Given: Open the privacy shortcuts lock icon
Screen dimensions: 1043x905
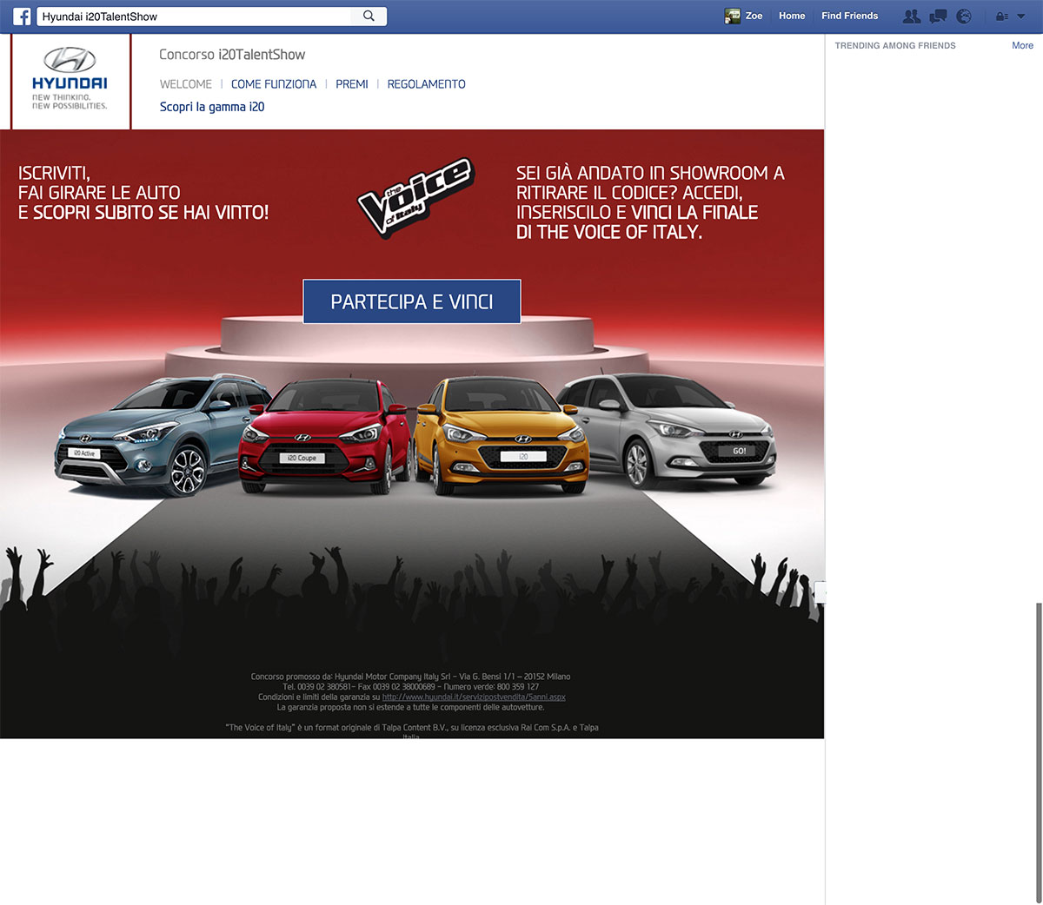Looking at the screenshot, I should point(1001,16).
